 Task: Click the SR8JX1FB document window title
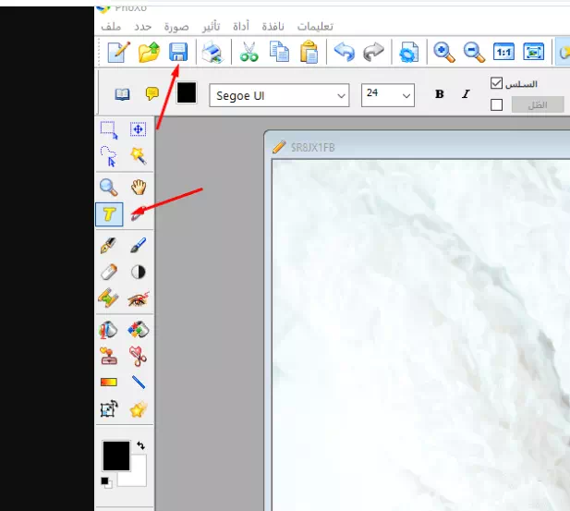point(312,148)
